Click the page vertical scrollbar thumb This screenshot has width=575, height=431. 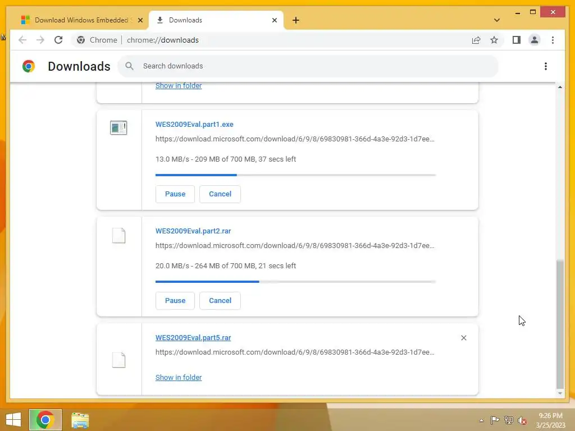click(x=560, y=324)
